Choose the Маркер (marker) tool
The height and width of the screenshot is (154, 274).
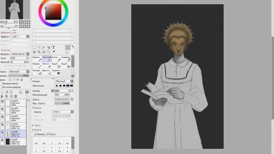37,65
